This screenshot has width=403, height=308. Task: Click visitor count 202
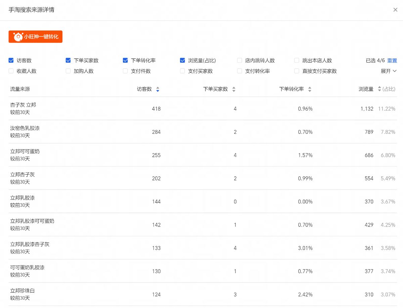156,178
